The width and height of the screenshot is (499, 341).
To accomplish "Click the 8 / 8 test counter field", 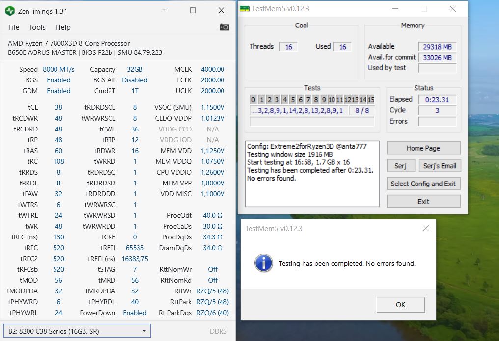I will (362, 110).
